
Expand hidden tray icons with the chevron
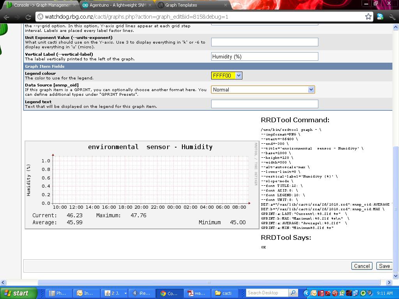[307, 293]
